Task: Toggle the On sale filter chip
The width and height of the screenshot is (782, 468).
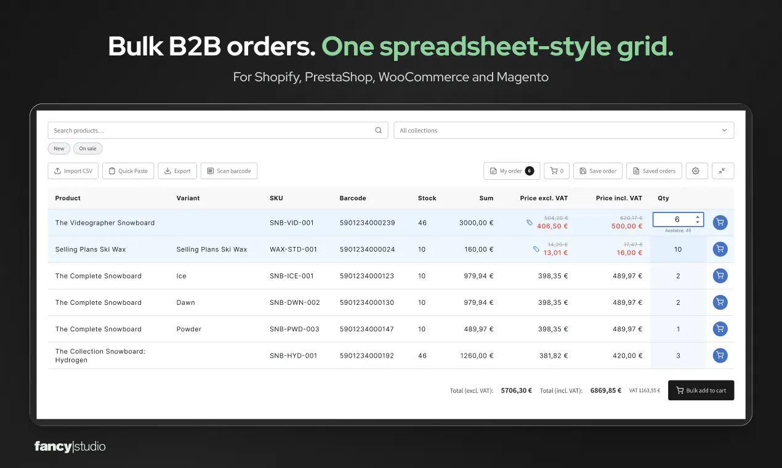Action: click(88, 148)
